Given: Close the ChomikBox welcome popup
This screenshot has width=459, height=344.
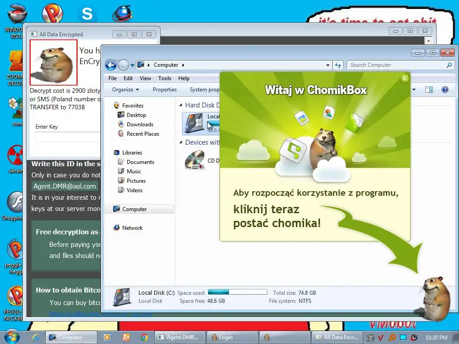Looking at the screenshot, I should click(x=405, y=78).
